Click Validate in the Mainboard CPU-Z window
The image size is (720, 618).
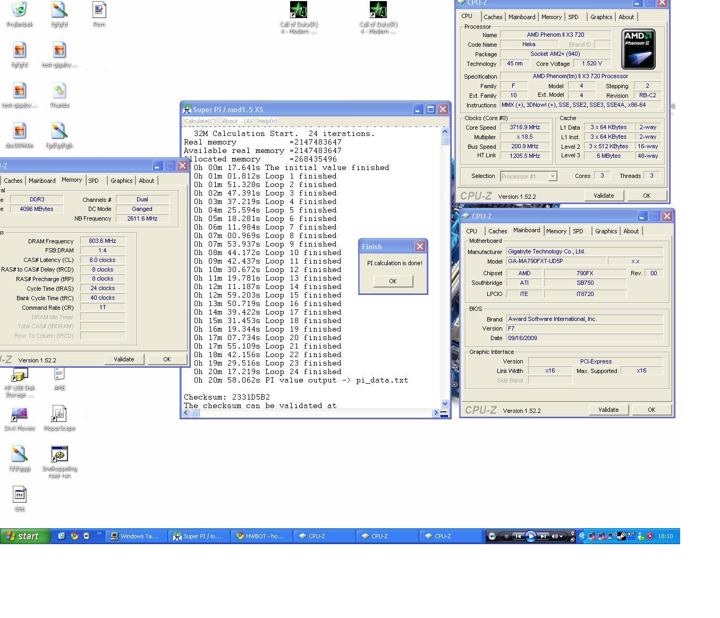click(x=608, y=410)
